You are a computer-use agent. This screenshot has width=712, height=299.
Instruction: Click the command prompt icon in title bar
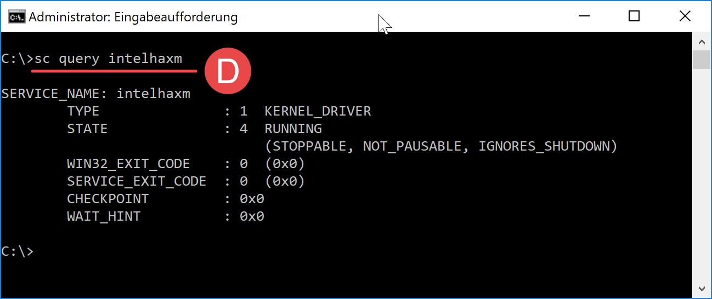16,17
